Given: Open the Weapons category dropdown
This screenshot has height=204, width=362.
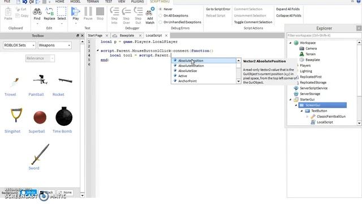Looking at the screenshot, I should point(54,45).
